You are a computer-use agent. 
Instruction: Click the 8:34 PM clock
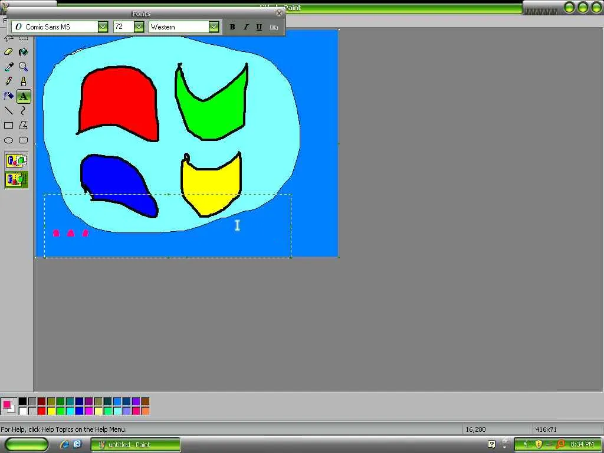tap(582, 445)
